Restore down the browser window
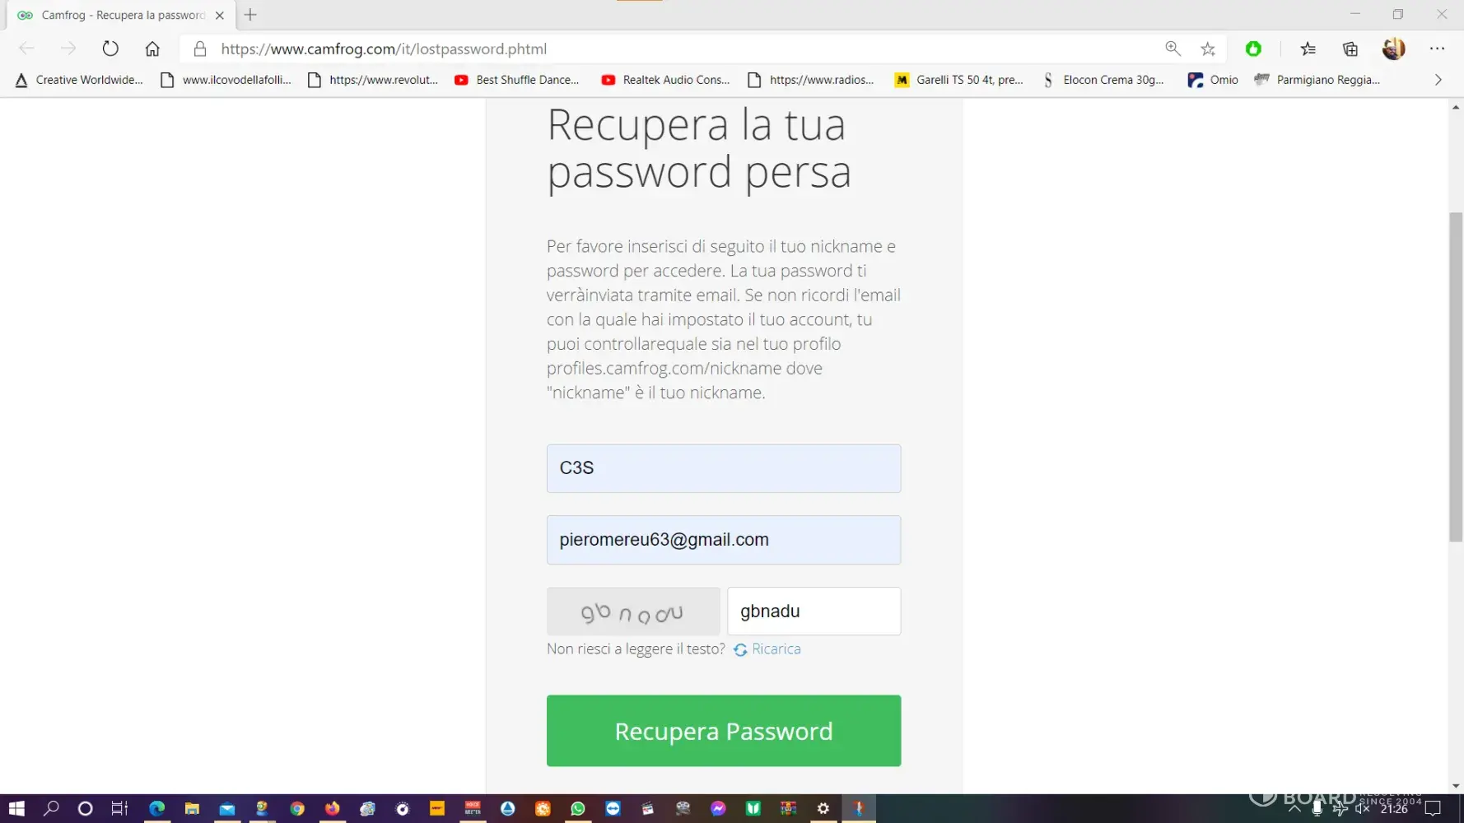Screen dimensions: 1464x823 pyautogui.click(x=1398, y=14)
